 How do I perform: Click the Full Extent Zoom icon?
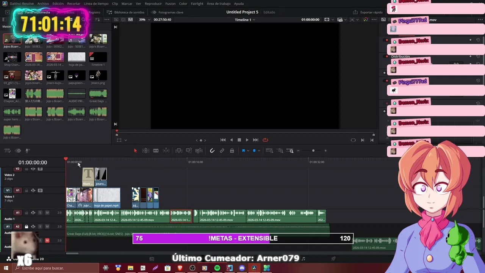[x=269, y=151]
